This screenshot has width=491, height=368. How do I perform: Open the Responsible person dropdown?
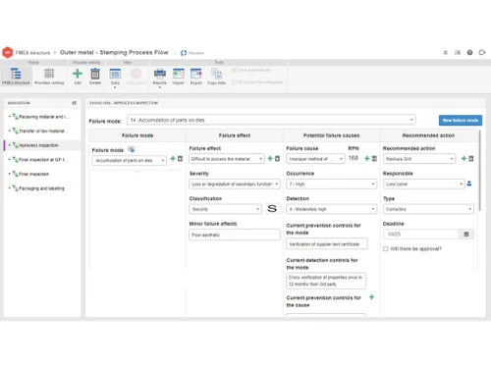pyautogui.click(x=424, y=184)
